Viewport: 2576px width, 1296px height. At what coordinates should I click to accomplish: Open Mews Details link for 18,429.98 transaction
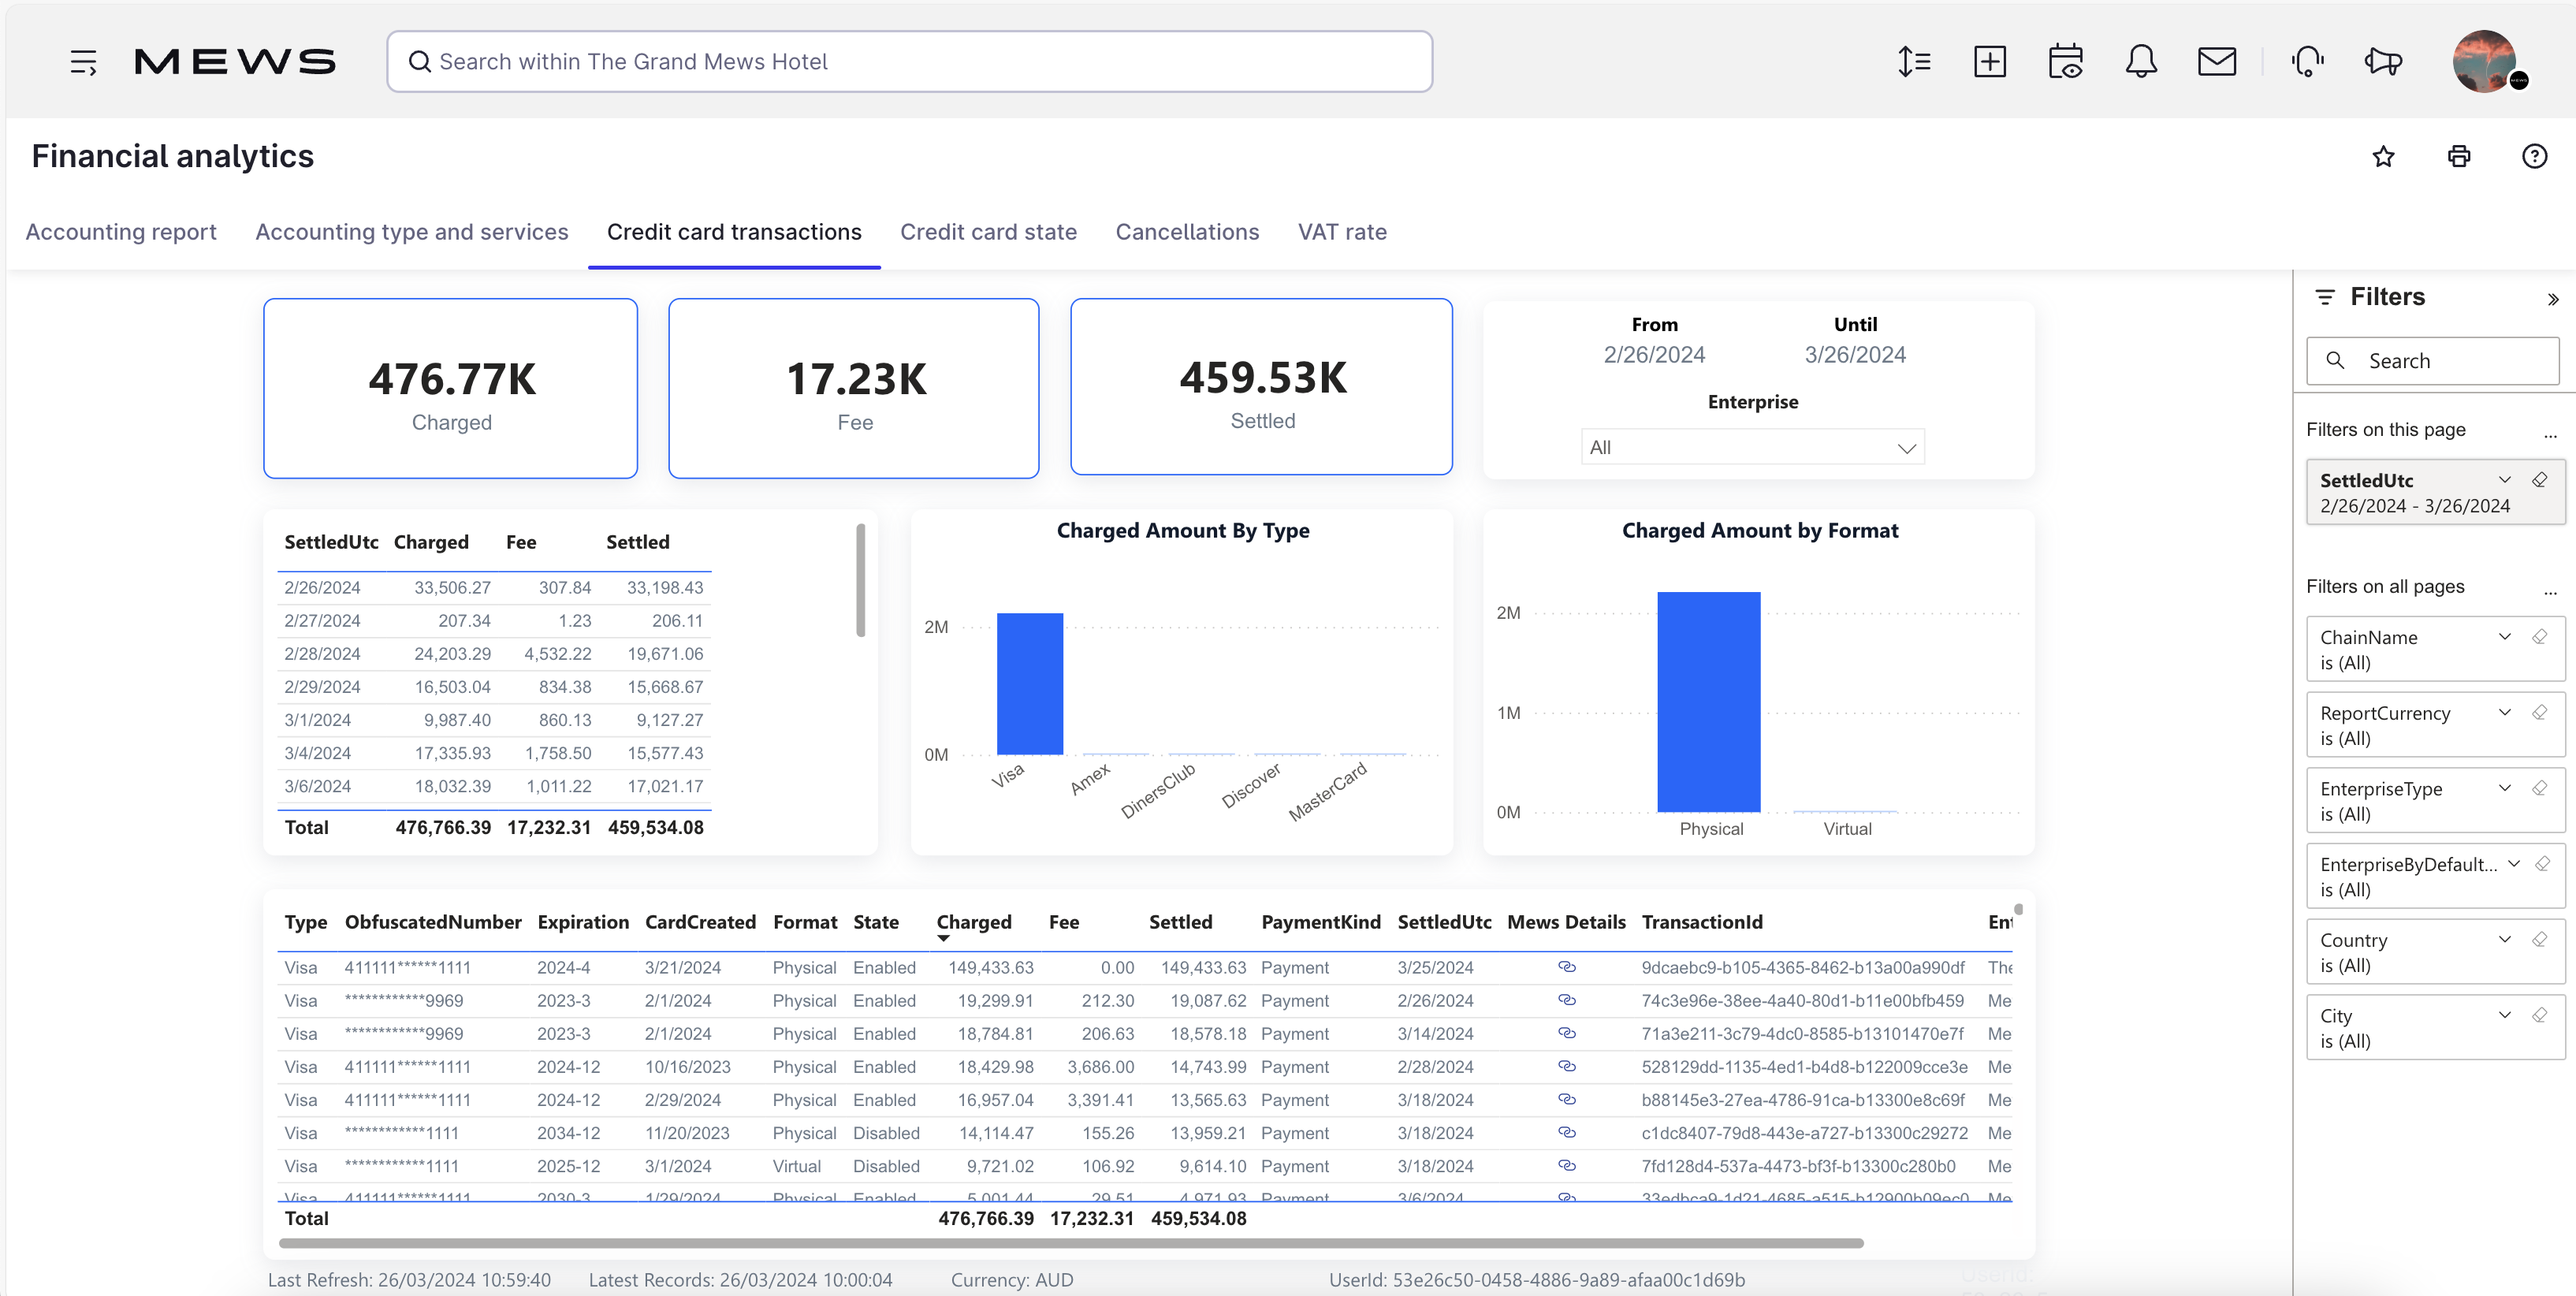coord(1567,1066)
